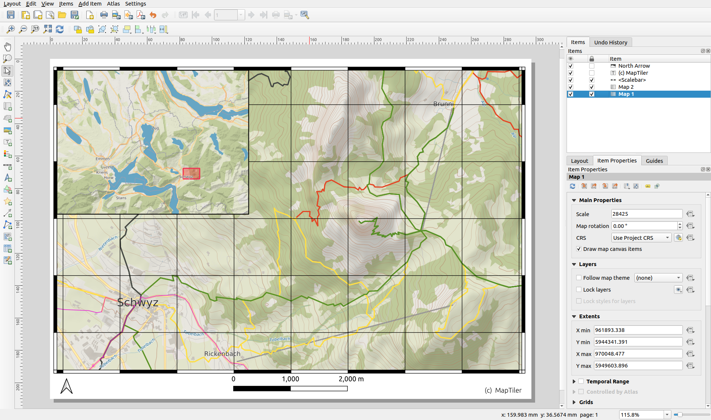
Task: Click Zoom Full toolbar icon
Action: pyautogui.click(x=48, y=29)
